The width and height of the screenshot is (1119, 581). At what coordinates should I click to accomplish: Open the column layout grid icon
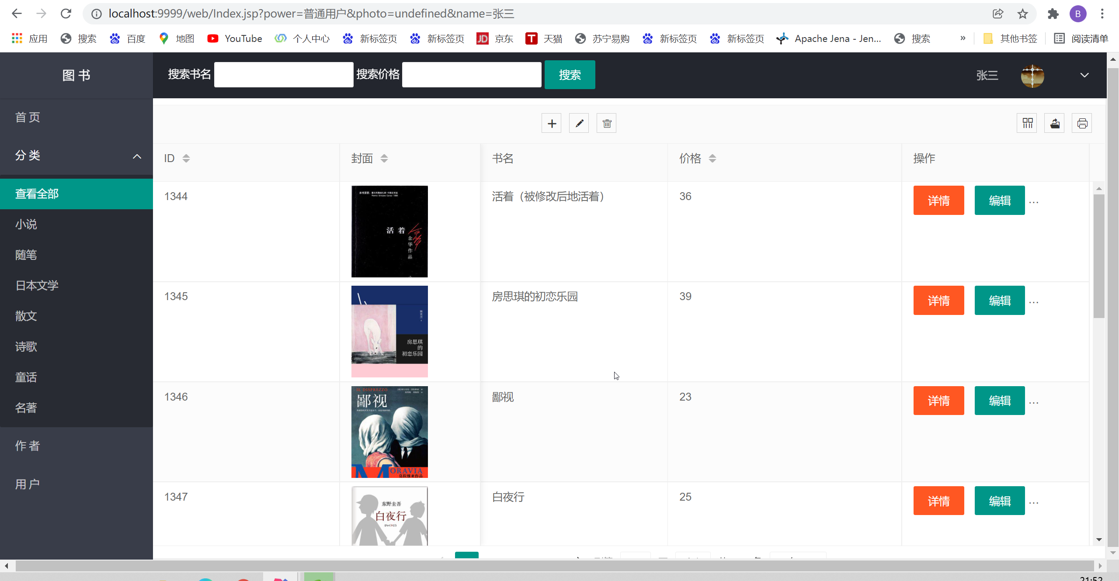(1027, 123)
